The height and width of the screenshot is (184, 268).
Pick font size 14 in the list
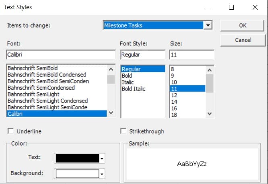click(x=174, y=102)
